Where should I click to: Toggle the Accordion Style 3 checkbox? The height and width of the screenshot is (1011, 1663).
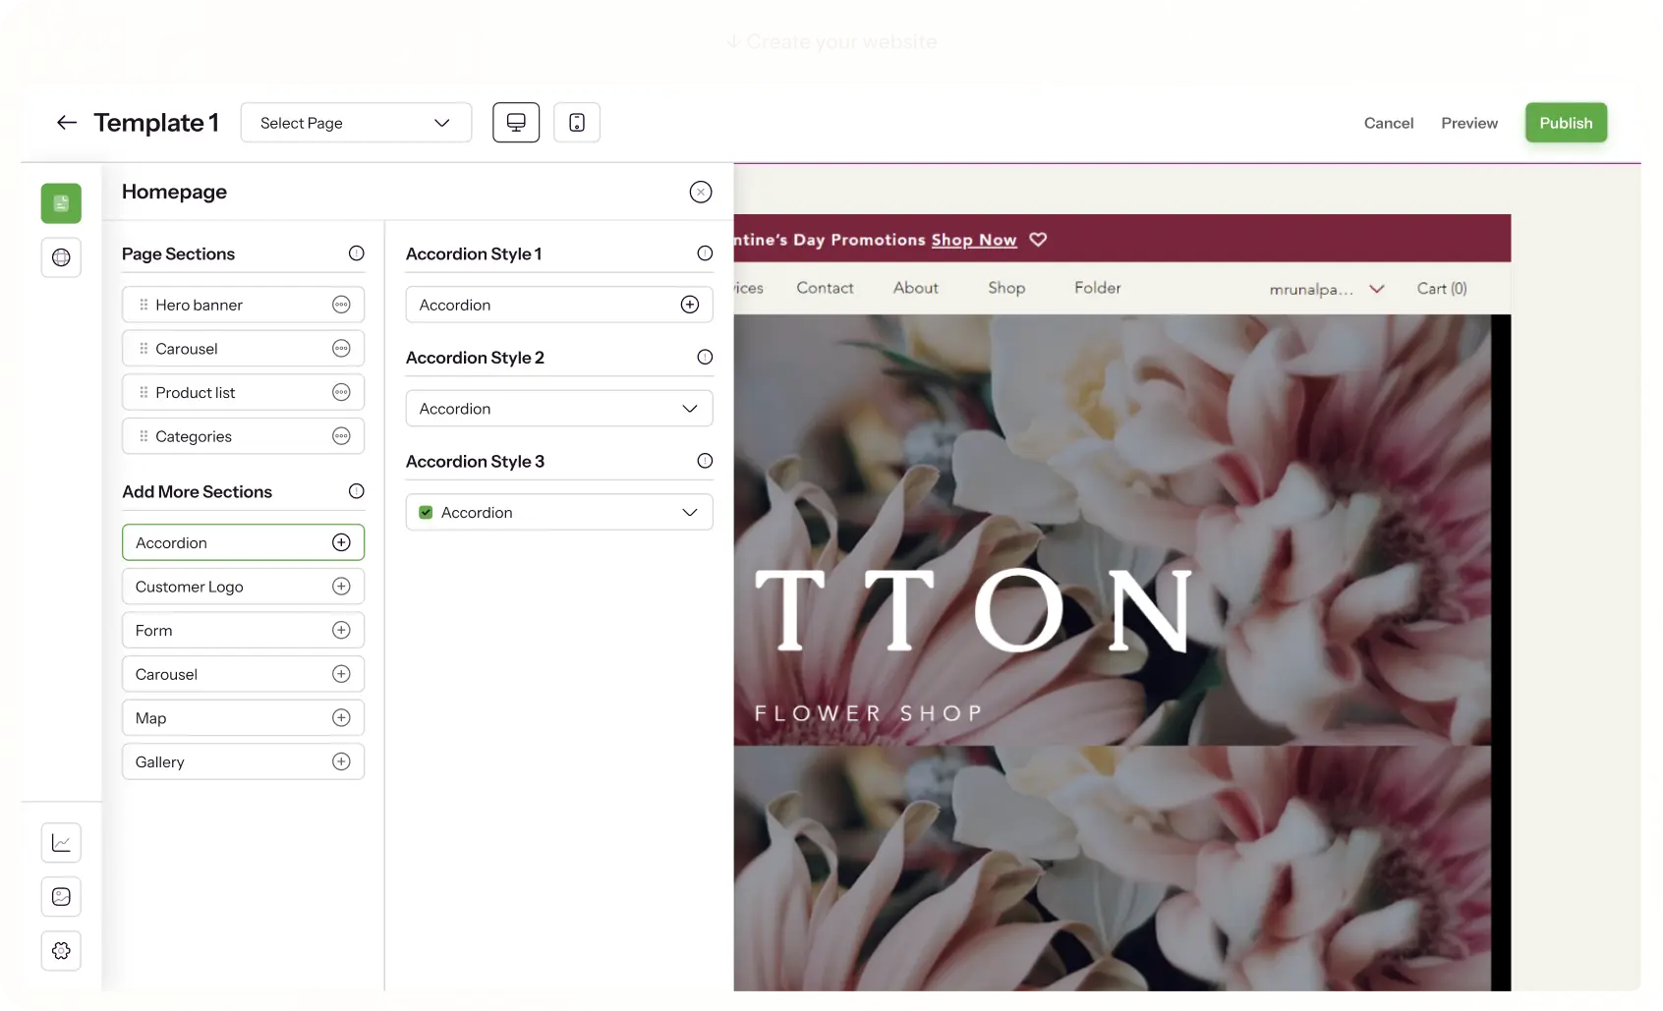click(426, 513)
